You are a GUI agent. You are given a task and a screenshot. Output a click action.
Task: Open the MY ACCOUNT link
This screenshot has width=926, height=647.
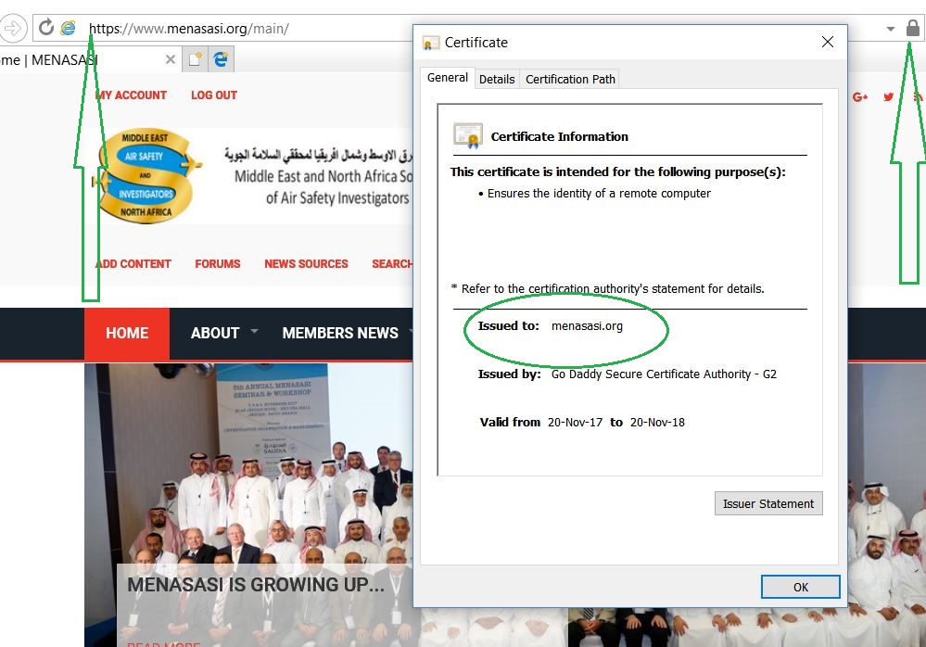point(131,95)
